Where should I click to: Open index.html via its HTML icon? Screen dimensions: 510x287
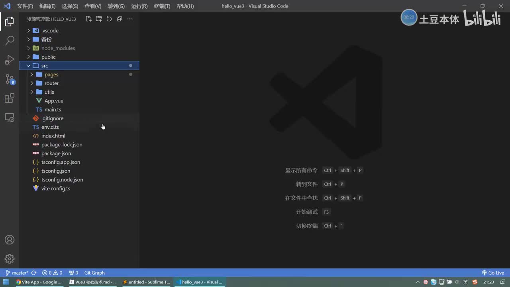tap(35, 136)
